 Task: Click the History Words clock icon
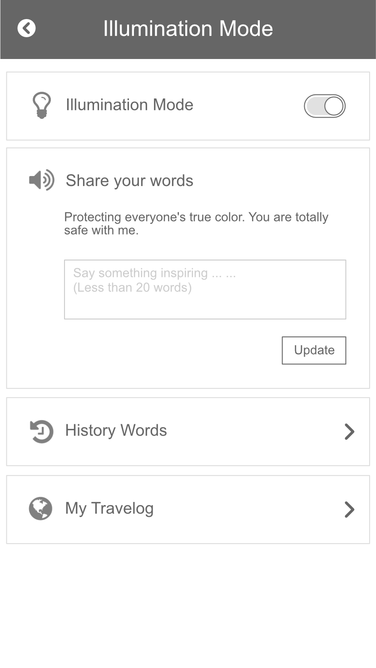tap(41, 431)
